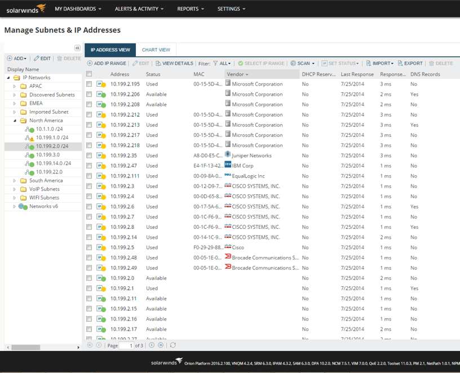
Task: Open View Details from the toolbar
Action: coord(174,63)
